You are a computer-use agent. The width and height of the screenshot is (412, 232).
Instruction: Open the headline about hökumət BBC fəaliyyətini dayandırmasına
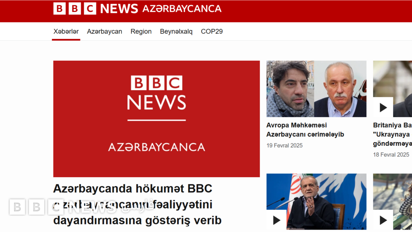137,204
